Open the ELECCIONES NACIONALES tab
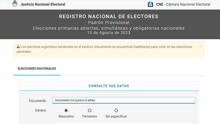This screenshot has height=124, width=220. (x=37, y=69)
